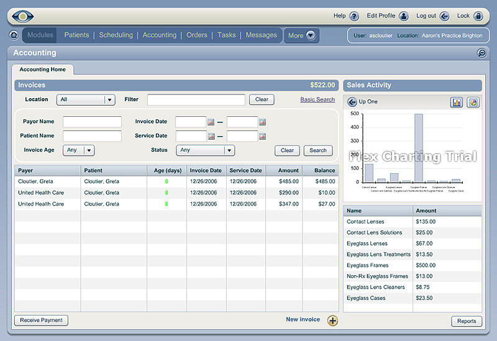Open the Invoice Age Any dropdown
The height and width of the screenshot is (341, 497).
click(x=79, y=150)
